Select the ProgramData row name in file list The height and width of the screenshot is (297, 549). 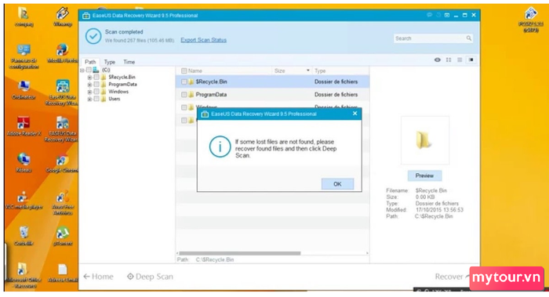coord(211,95)
